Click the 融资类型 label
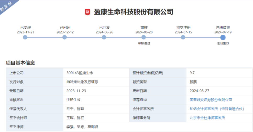 pyautogui.click(x=139, y=82)
